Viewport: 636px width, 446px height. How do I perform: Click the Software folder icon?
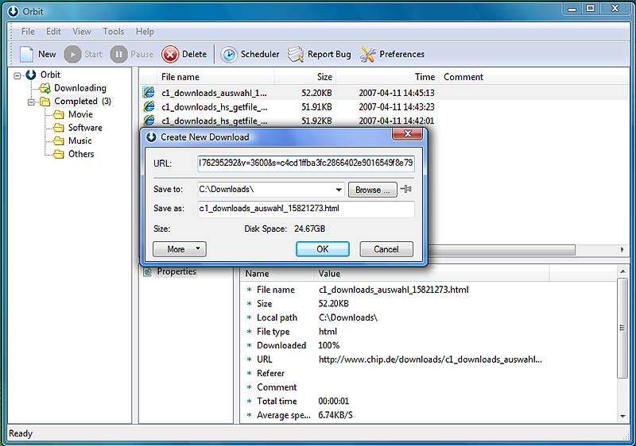(59, 128)
